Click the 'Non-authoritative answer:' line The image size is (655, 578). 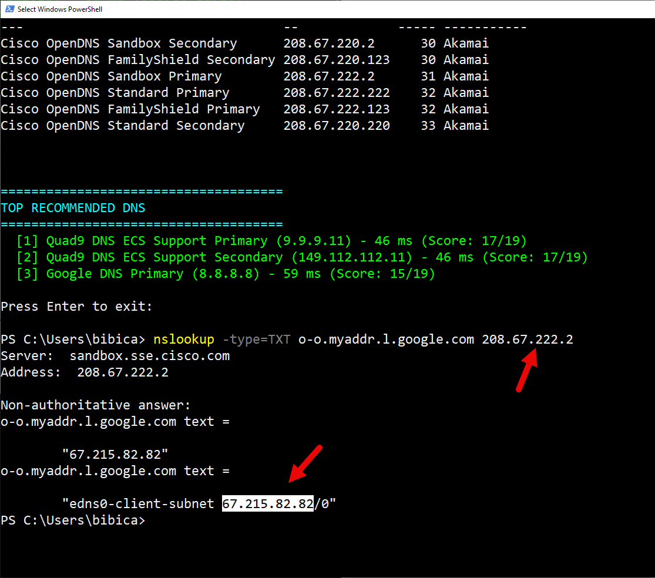96,405
